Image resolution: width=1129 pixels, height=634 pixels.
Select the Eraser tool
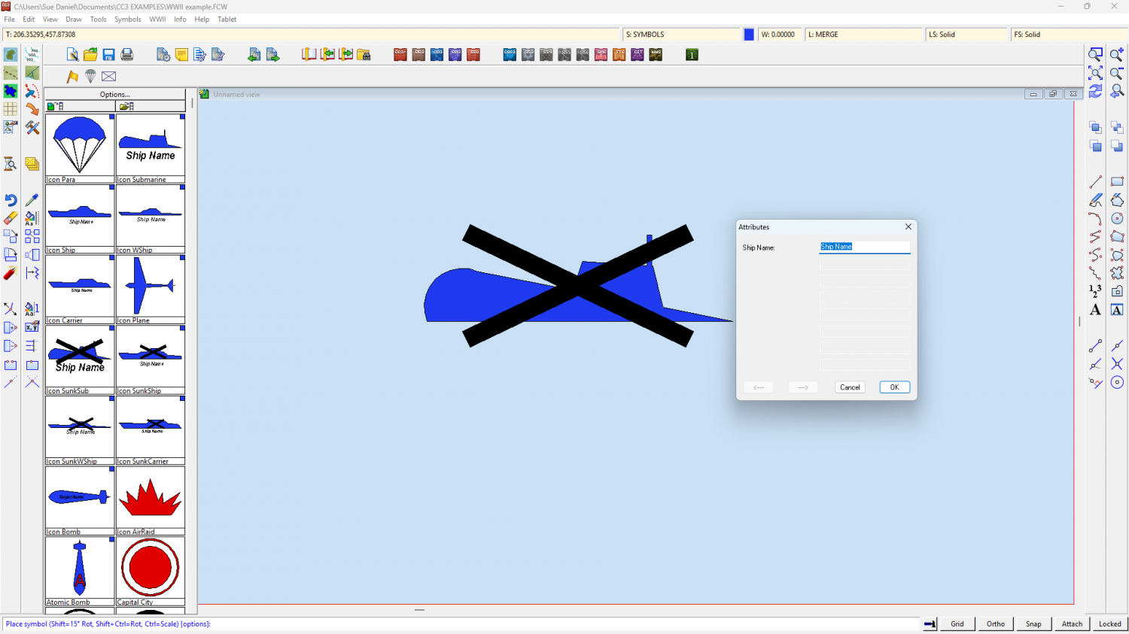[x=11, y=218]
